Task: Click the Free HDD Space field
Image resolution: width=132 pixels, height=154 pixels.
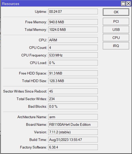Action: pos(73,73)
